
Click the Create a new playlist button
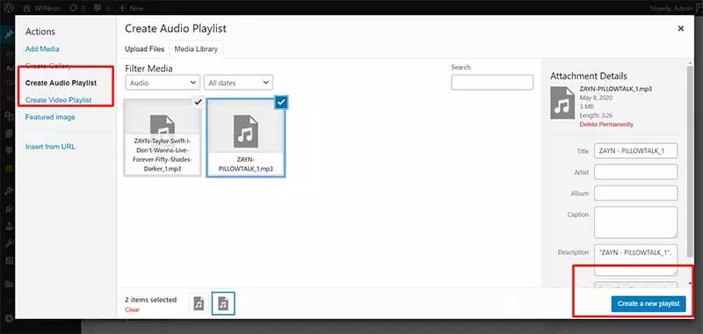(x=649, y=303)
